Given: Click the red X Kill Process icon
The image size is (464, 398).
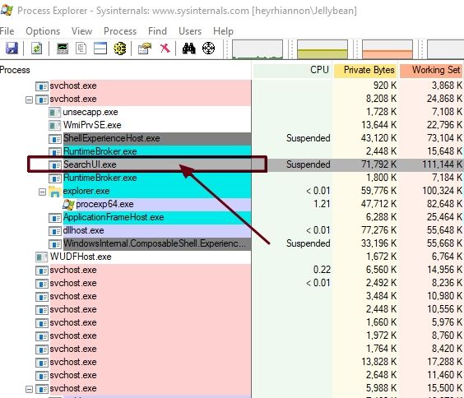Looking at the screenshot, I should pos(165,49).
